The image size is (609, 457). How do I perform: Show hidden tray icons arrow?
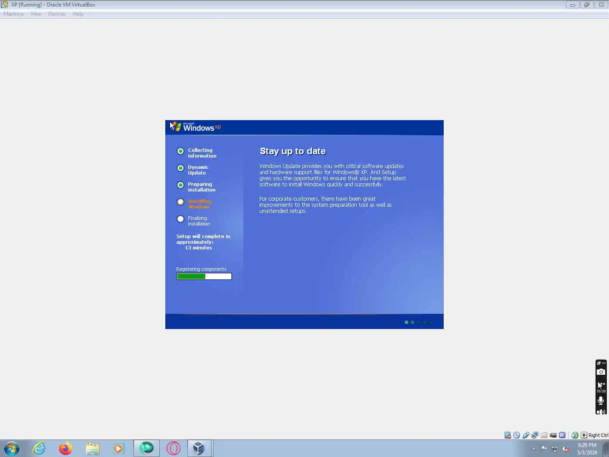click(x=533, y=449)
